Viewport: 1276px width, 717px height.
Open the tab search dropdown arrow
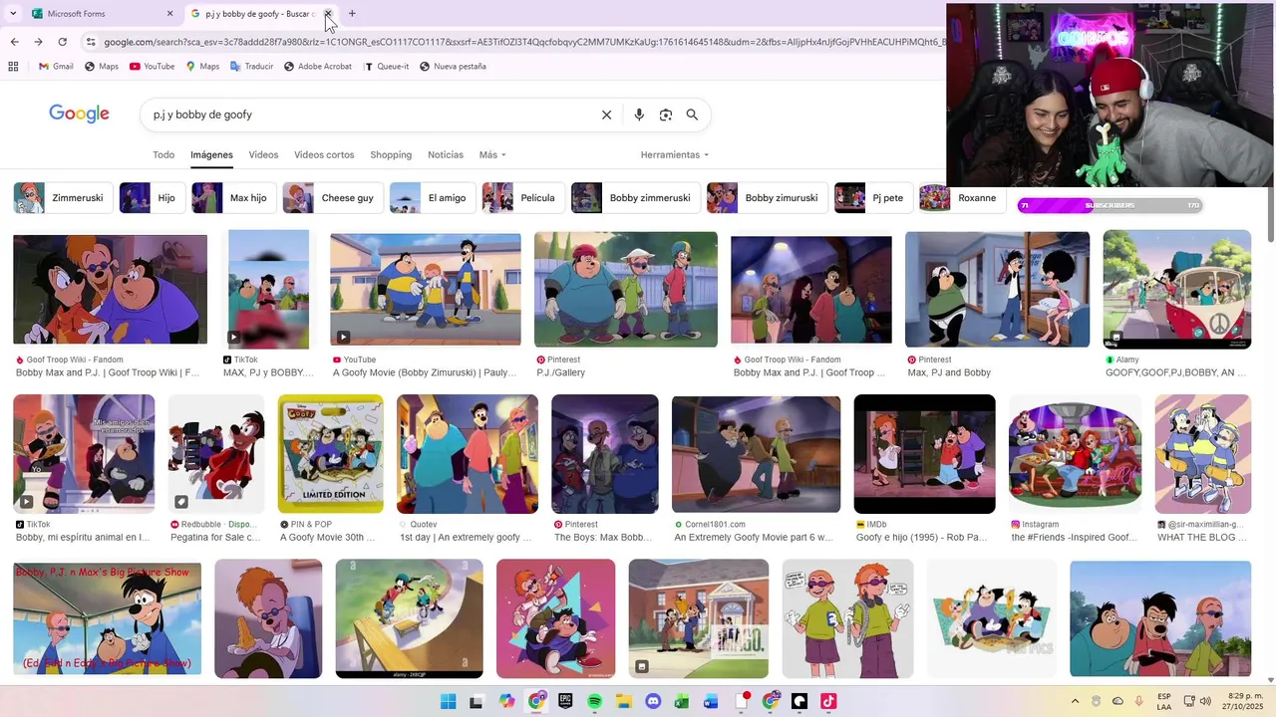coord(13,14)
